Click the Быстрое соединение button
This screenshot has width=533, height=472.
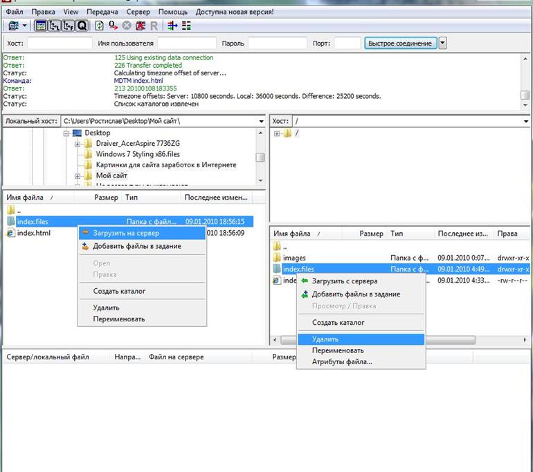pos(400,43)
